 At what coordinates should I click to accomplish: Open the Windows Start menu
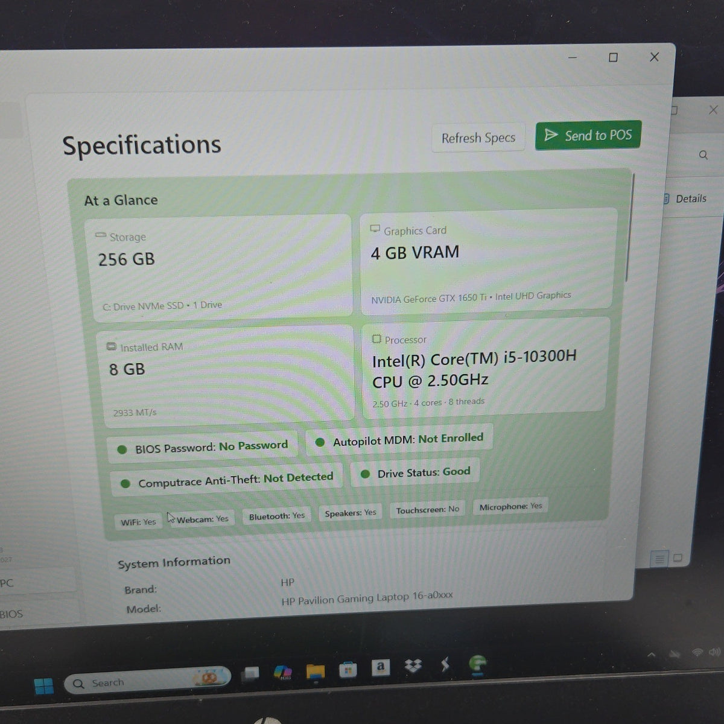(x=43, y=686)
